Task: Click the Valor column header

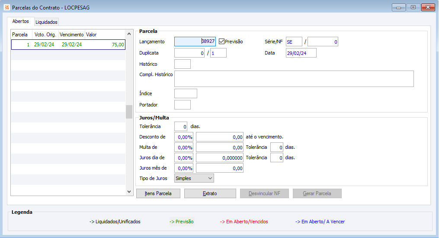Action: pos(105,35)
